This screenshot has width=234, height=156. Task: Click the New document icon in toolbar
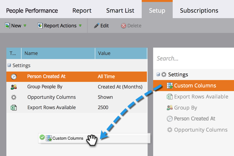point(7,26)
